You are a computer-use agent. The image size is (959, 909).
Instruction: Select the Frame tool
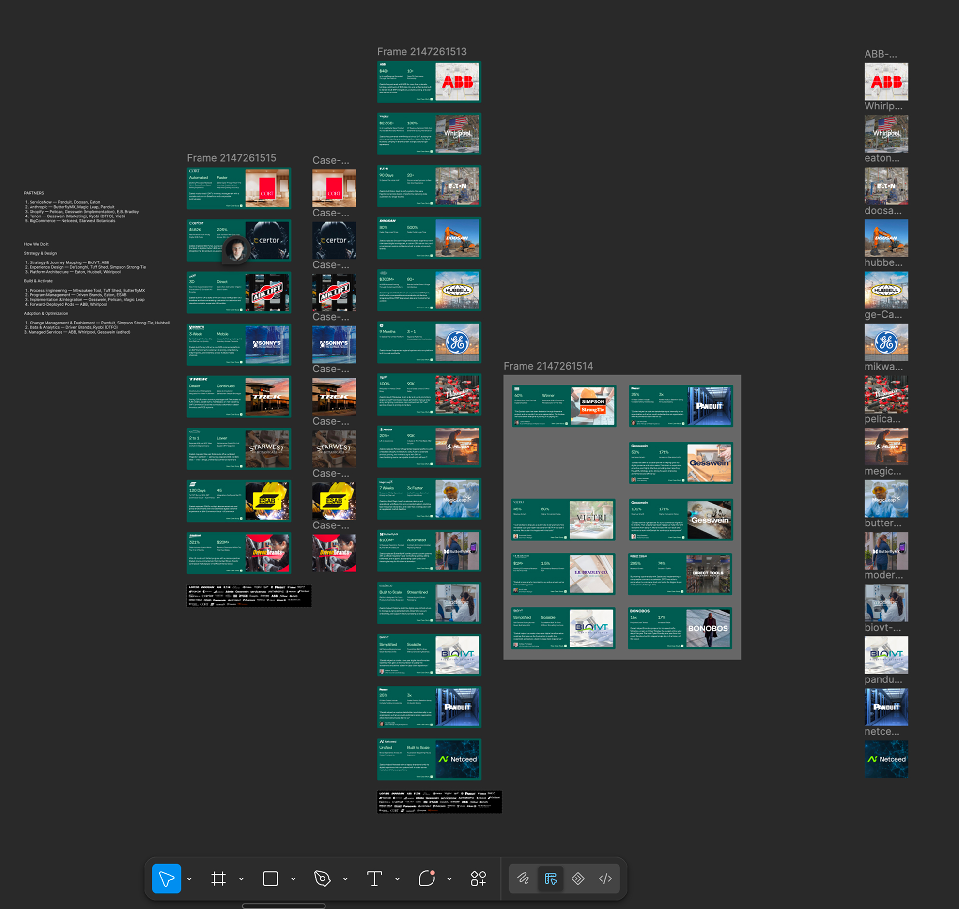coord(218,878)
